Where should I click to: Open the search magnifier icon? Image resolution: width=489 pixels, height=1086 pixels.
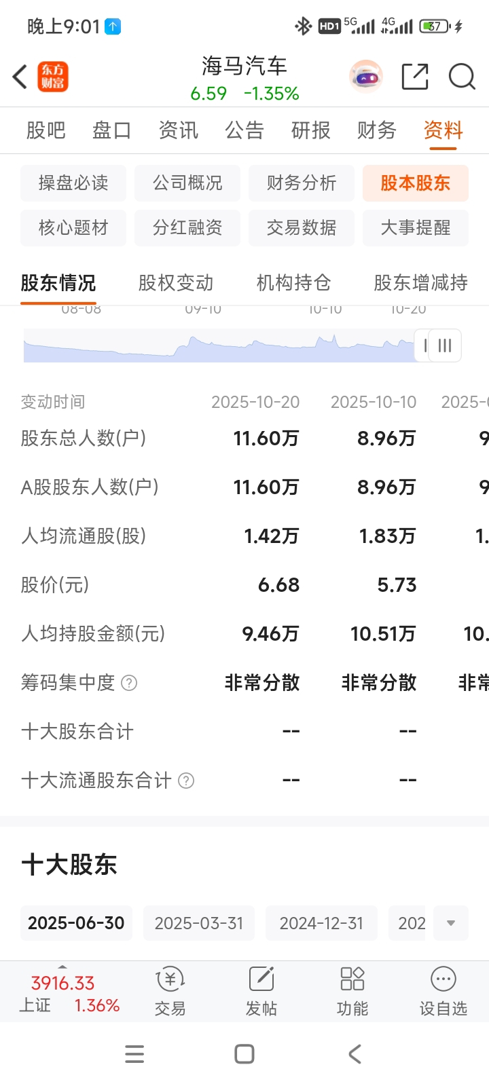(462, 77)
